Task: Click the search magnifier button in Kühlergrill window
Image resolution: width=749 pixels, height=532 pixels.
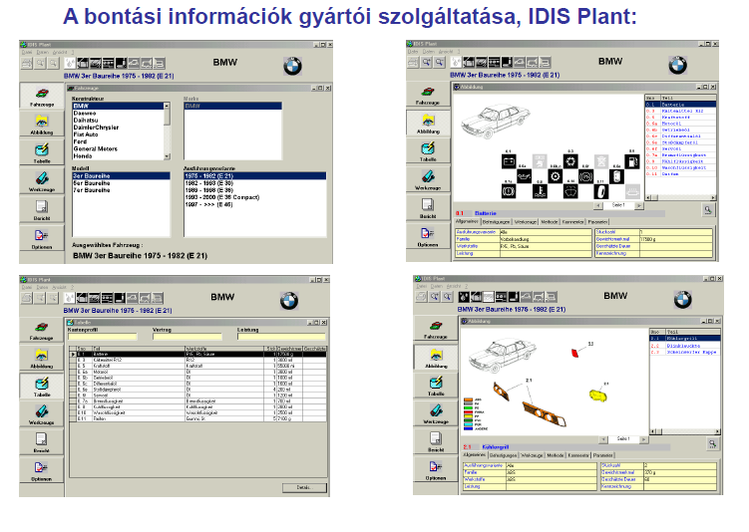Action: (712, 444)
